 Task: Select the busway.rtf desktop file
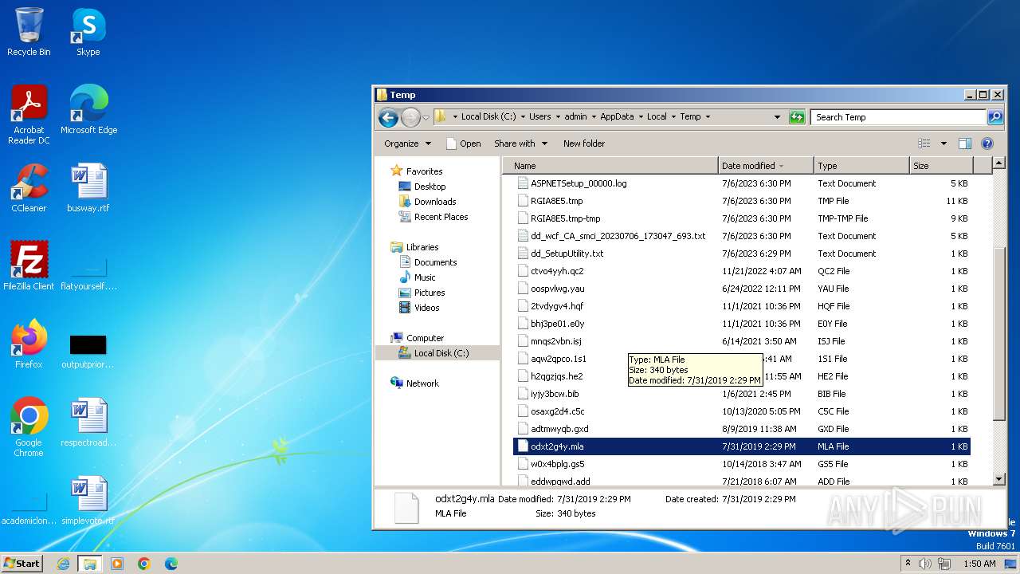point(88,188)
